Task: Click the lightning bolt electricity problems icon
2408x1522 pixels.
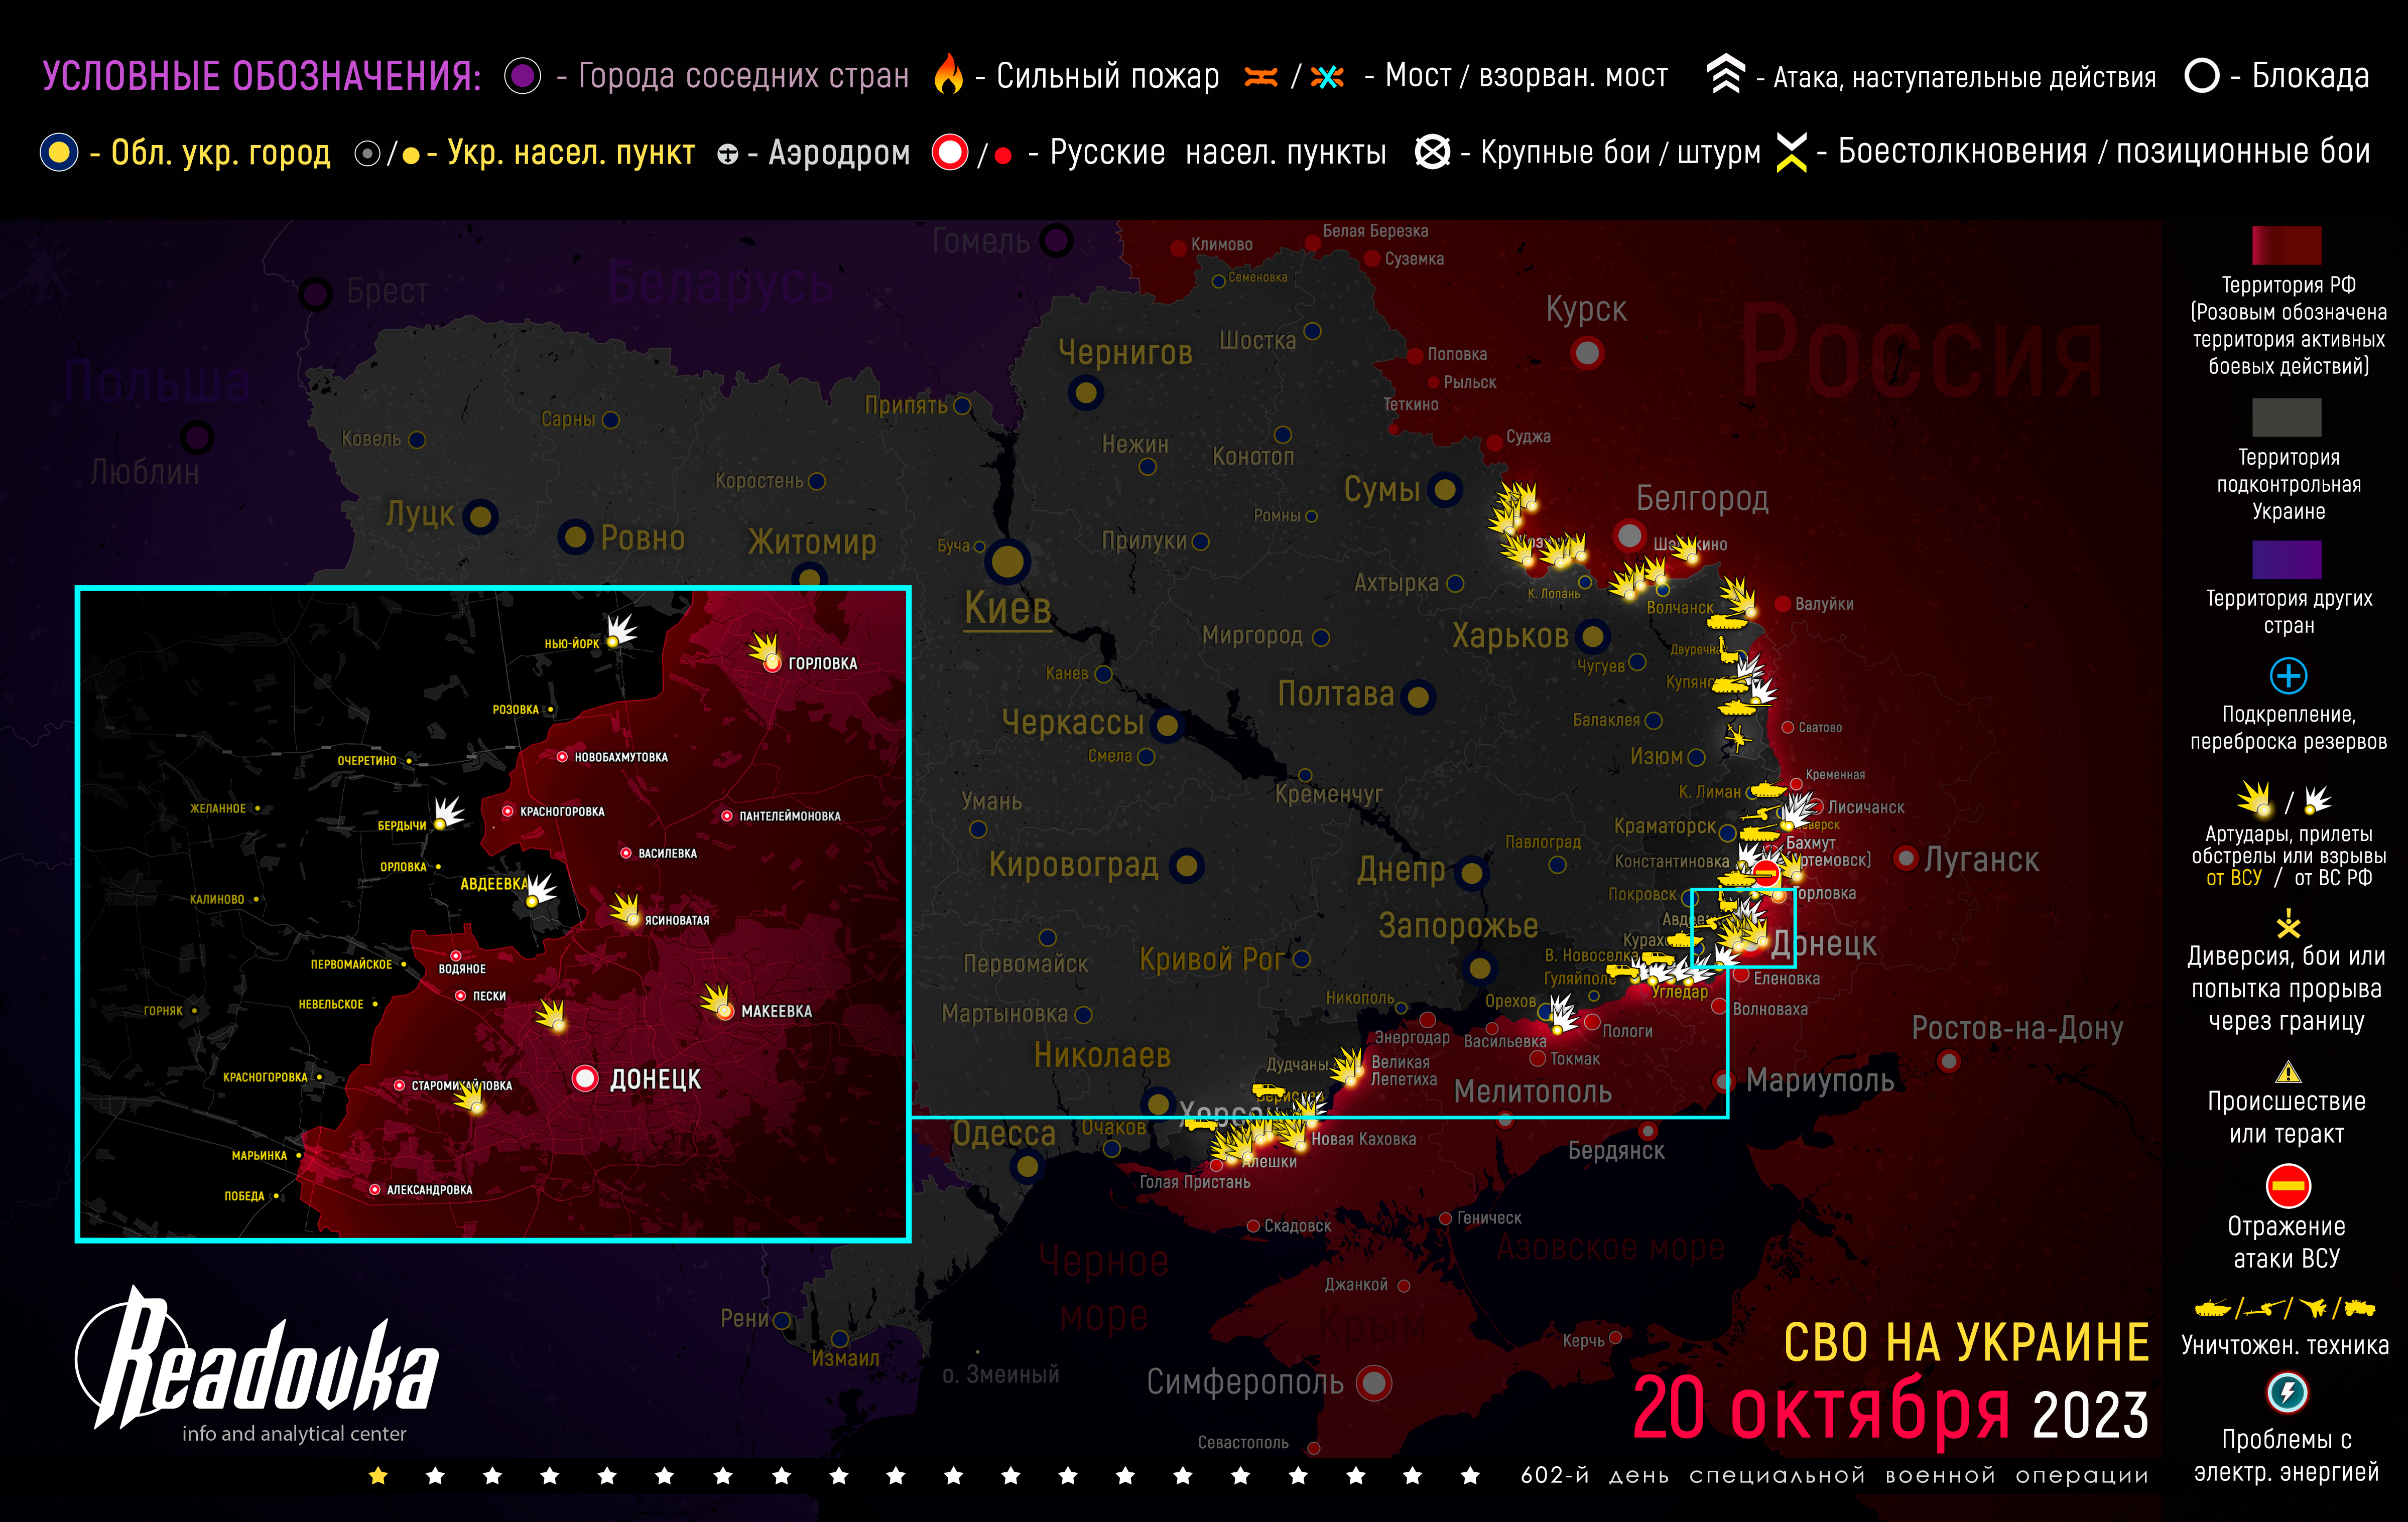Action: pos(2287,1392)
